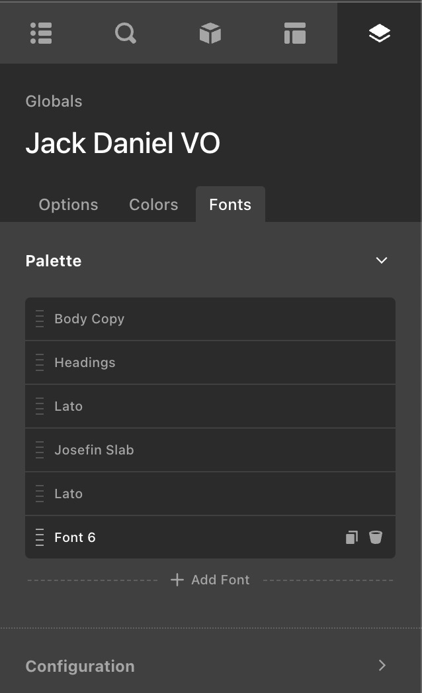The image size is (422, 693).
Task: Click the search magnifier icon
Action: [126, 33]
